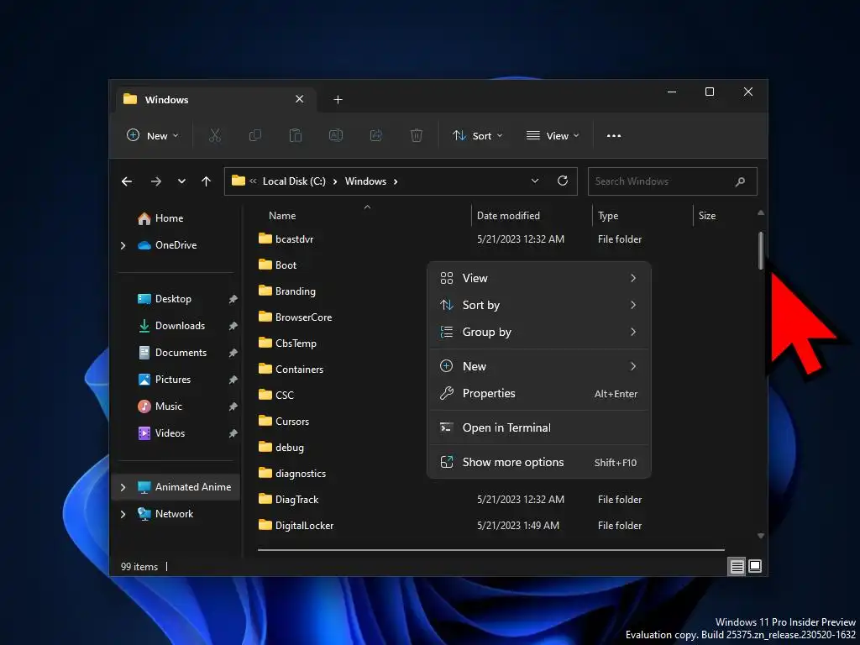Sort by Size column header

707,216
